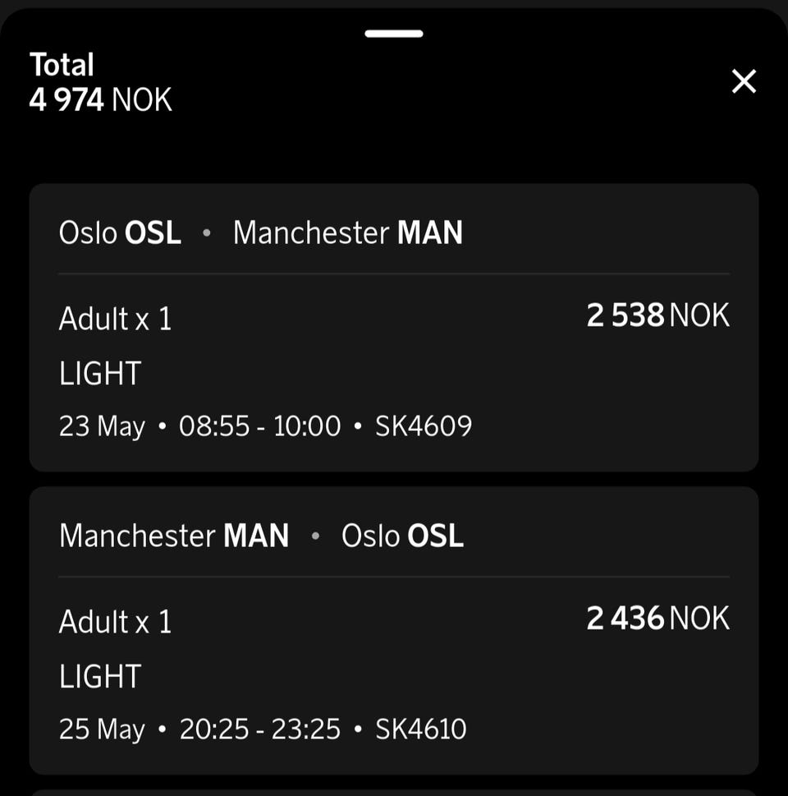Tap the 23 May departure date
Screen dimensions: 788x796
coord(102,426)
